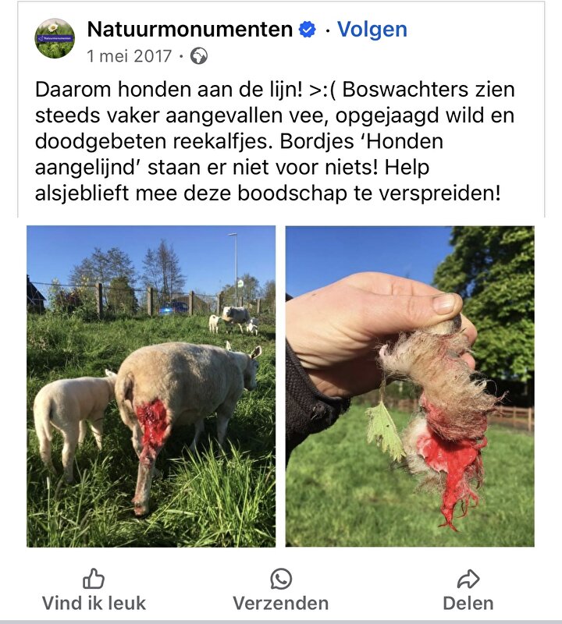
Task: Click the share arrow icon
Action: coord(468,579)
